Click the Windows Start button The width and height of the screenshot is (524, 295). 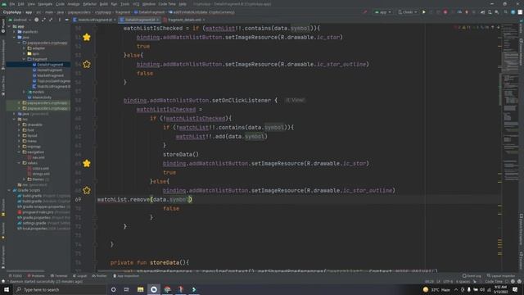7,289
